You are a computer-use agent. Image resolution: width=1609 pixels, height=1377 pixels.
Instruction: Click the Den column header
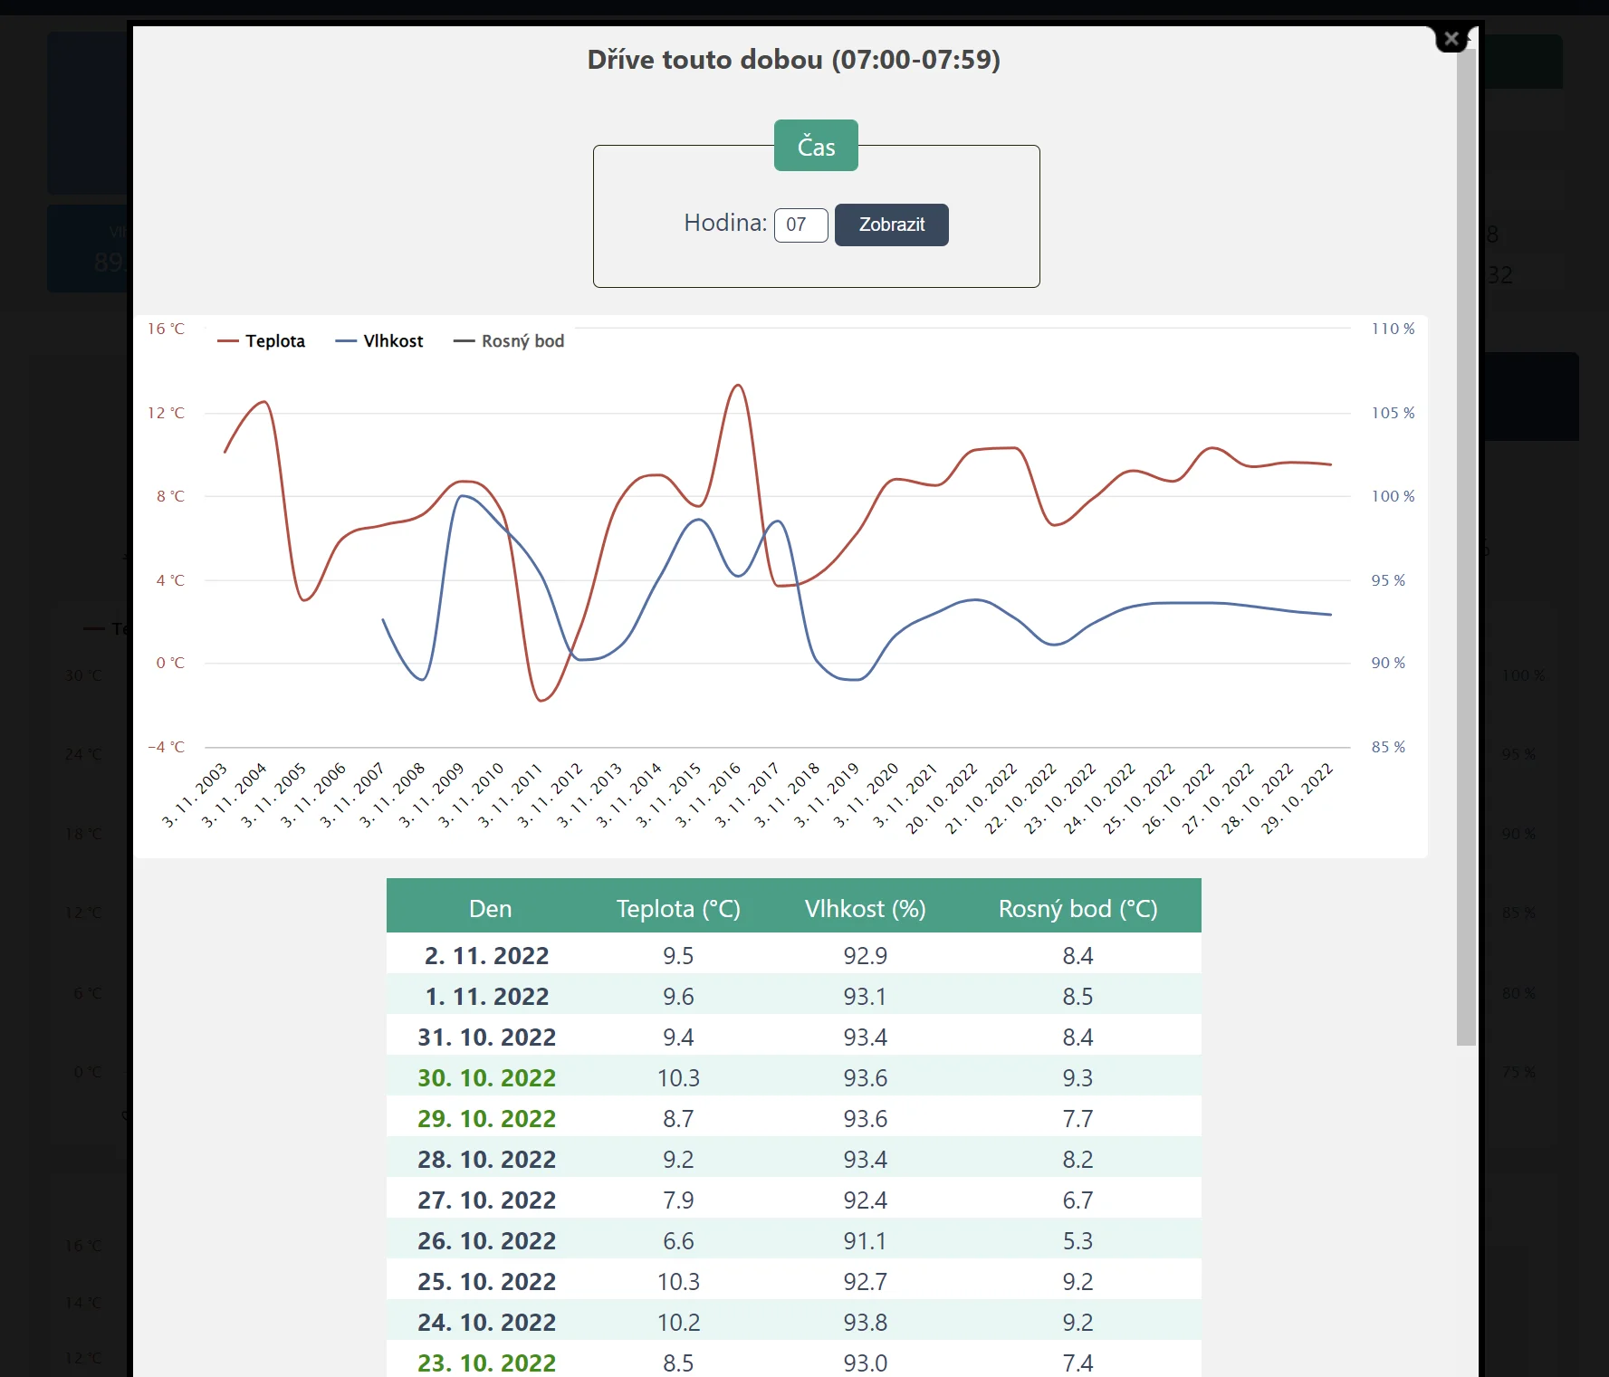[x=490, y=909]
